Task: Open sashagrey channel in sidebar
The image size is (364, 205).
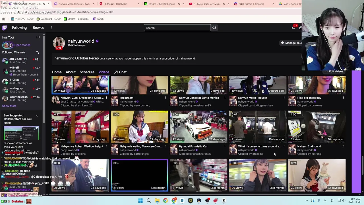Action: pyautogui.click(x=22, y=90)
